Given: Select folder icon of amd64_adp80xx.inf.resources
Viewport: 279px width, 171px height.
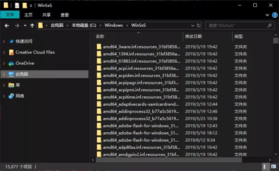Looking at the screenshot, I should pyautogui.click(x=99, y=147).
